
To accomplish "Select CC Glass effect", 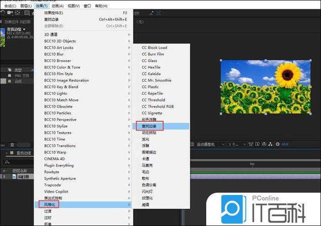I will point(161,61).
